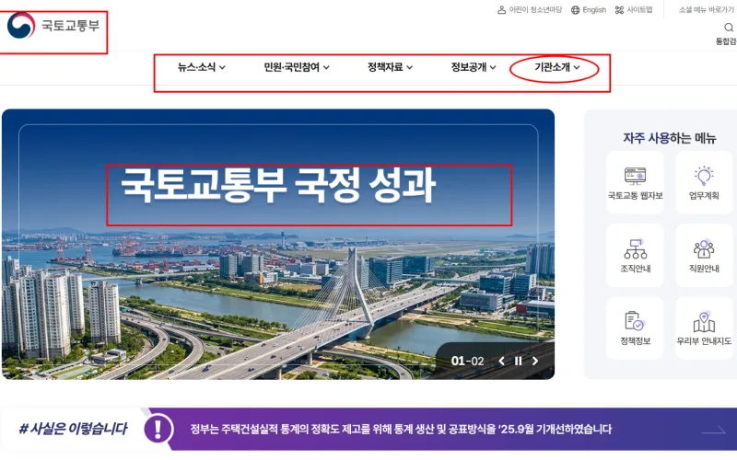This screenshot has width=737, height=460.
Task: Click the sitemap icon beside 사이트맵
Action: 619,10
